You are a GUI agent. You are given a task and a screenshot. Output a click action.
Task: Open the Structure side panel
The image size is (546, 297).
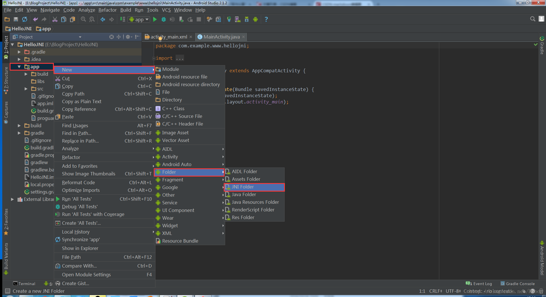click(x=6, y=80)
